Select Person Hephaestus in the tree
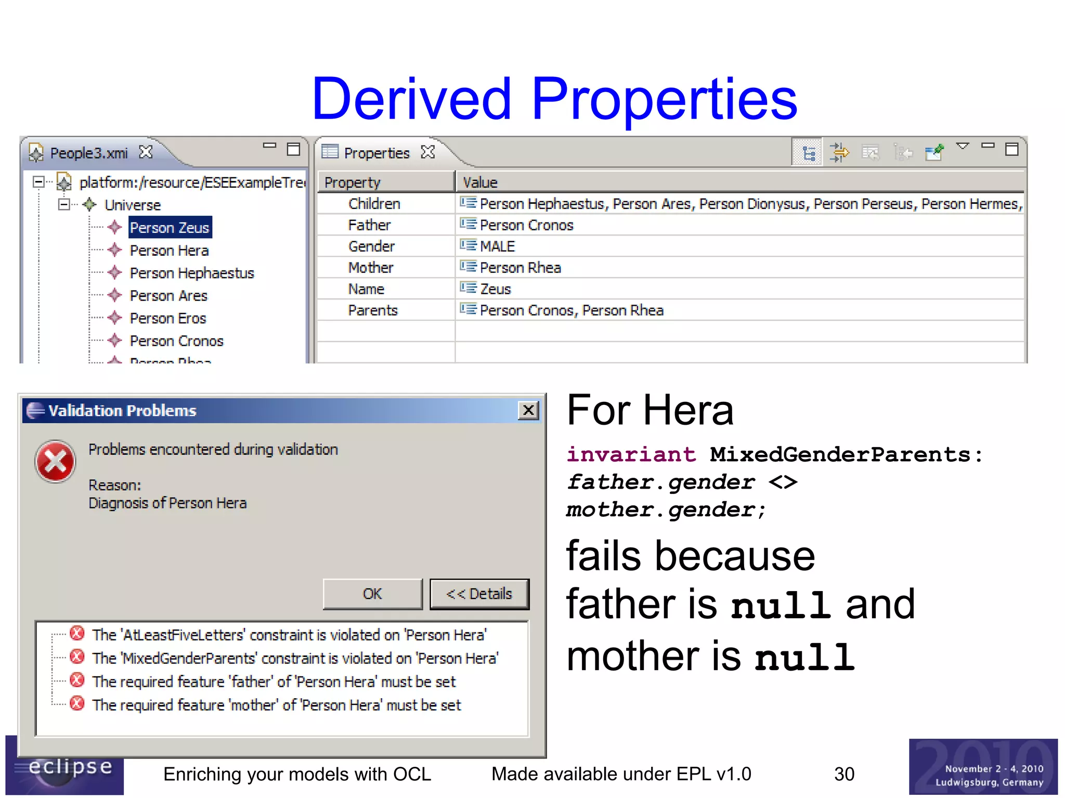 [192, 273]
